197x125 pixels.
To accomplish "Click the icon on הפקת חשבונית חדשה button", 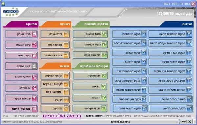I will (x=189, y=34).
